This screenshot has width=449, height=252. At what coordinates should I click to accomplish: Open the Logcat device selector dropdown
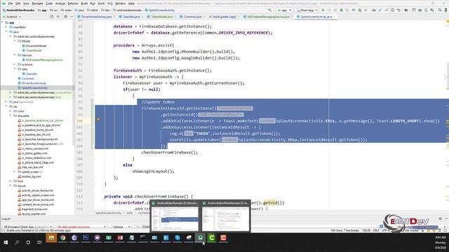(x=29, y=227)
